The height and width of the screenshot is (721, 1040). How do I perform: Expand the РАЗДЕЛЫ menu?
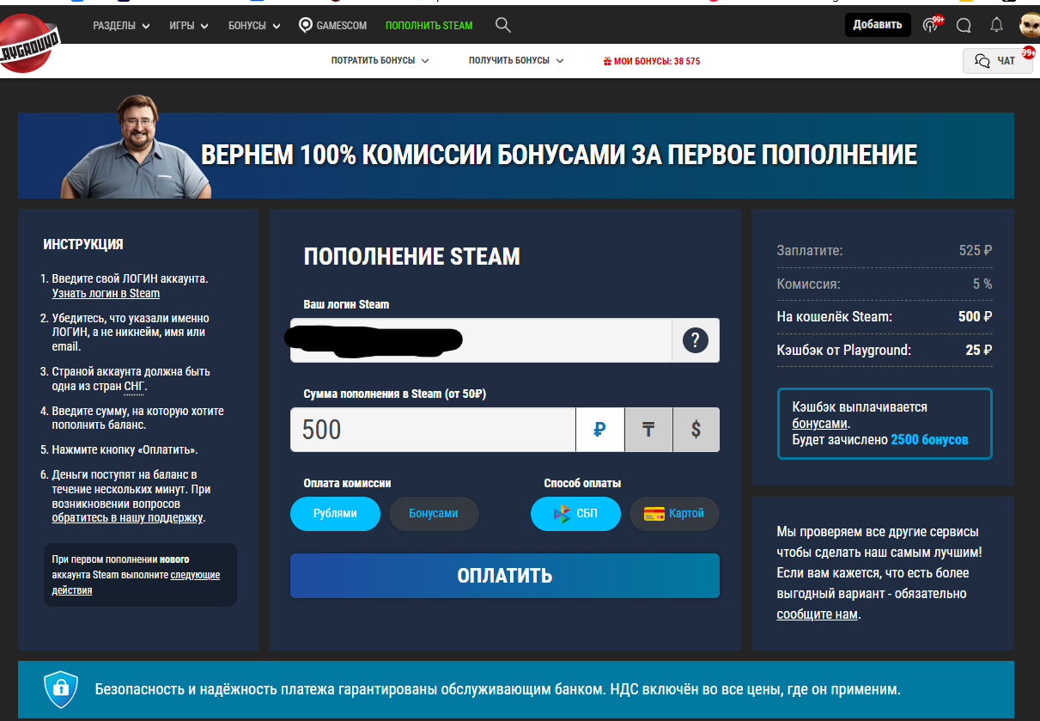121,26
